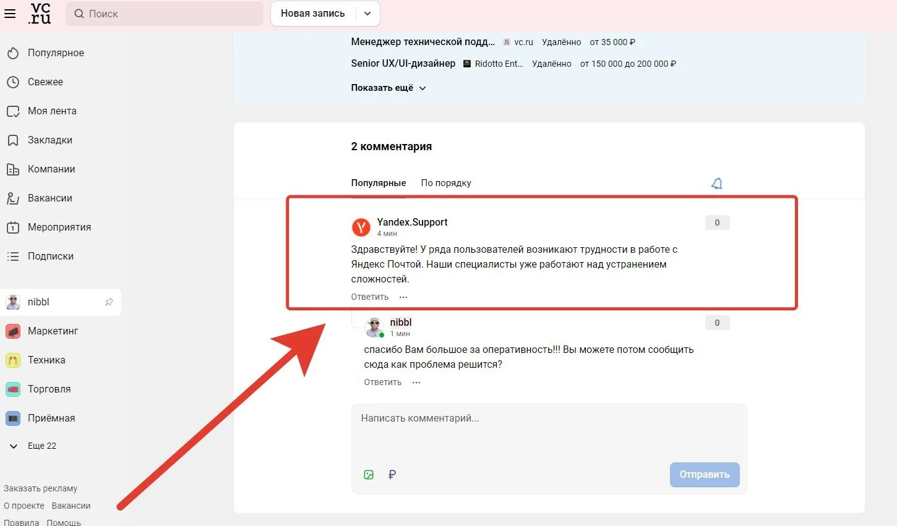897x526 pixels.
Task: Open more options on Yandex.Support comment
Action: click(403, 297)
